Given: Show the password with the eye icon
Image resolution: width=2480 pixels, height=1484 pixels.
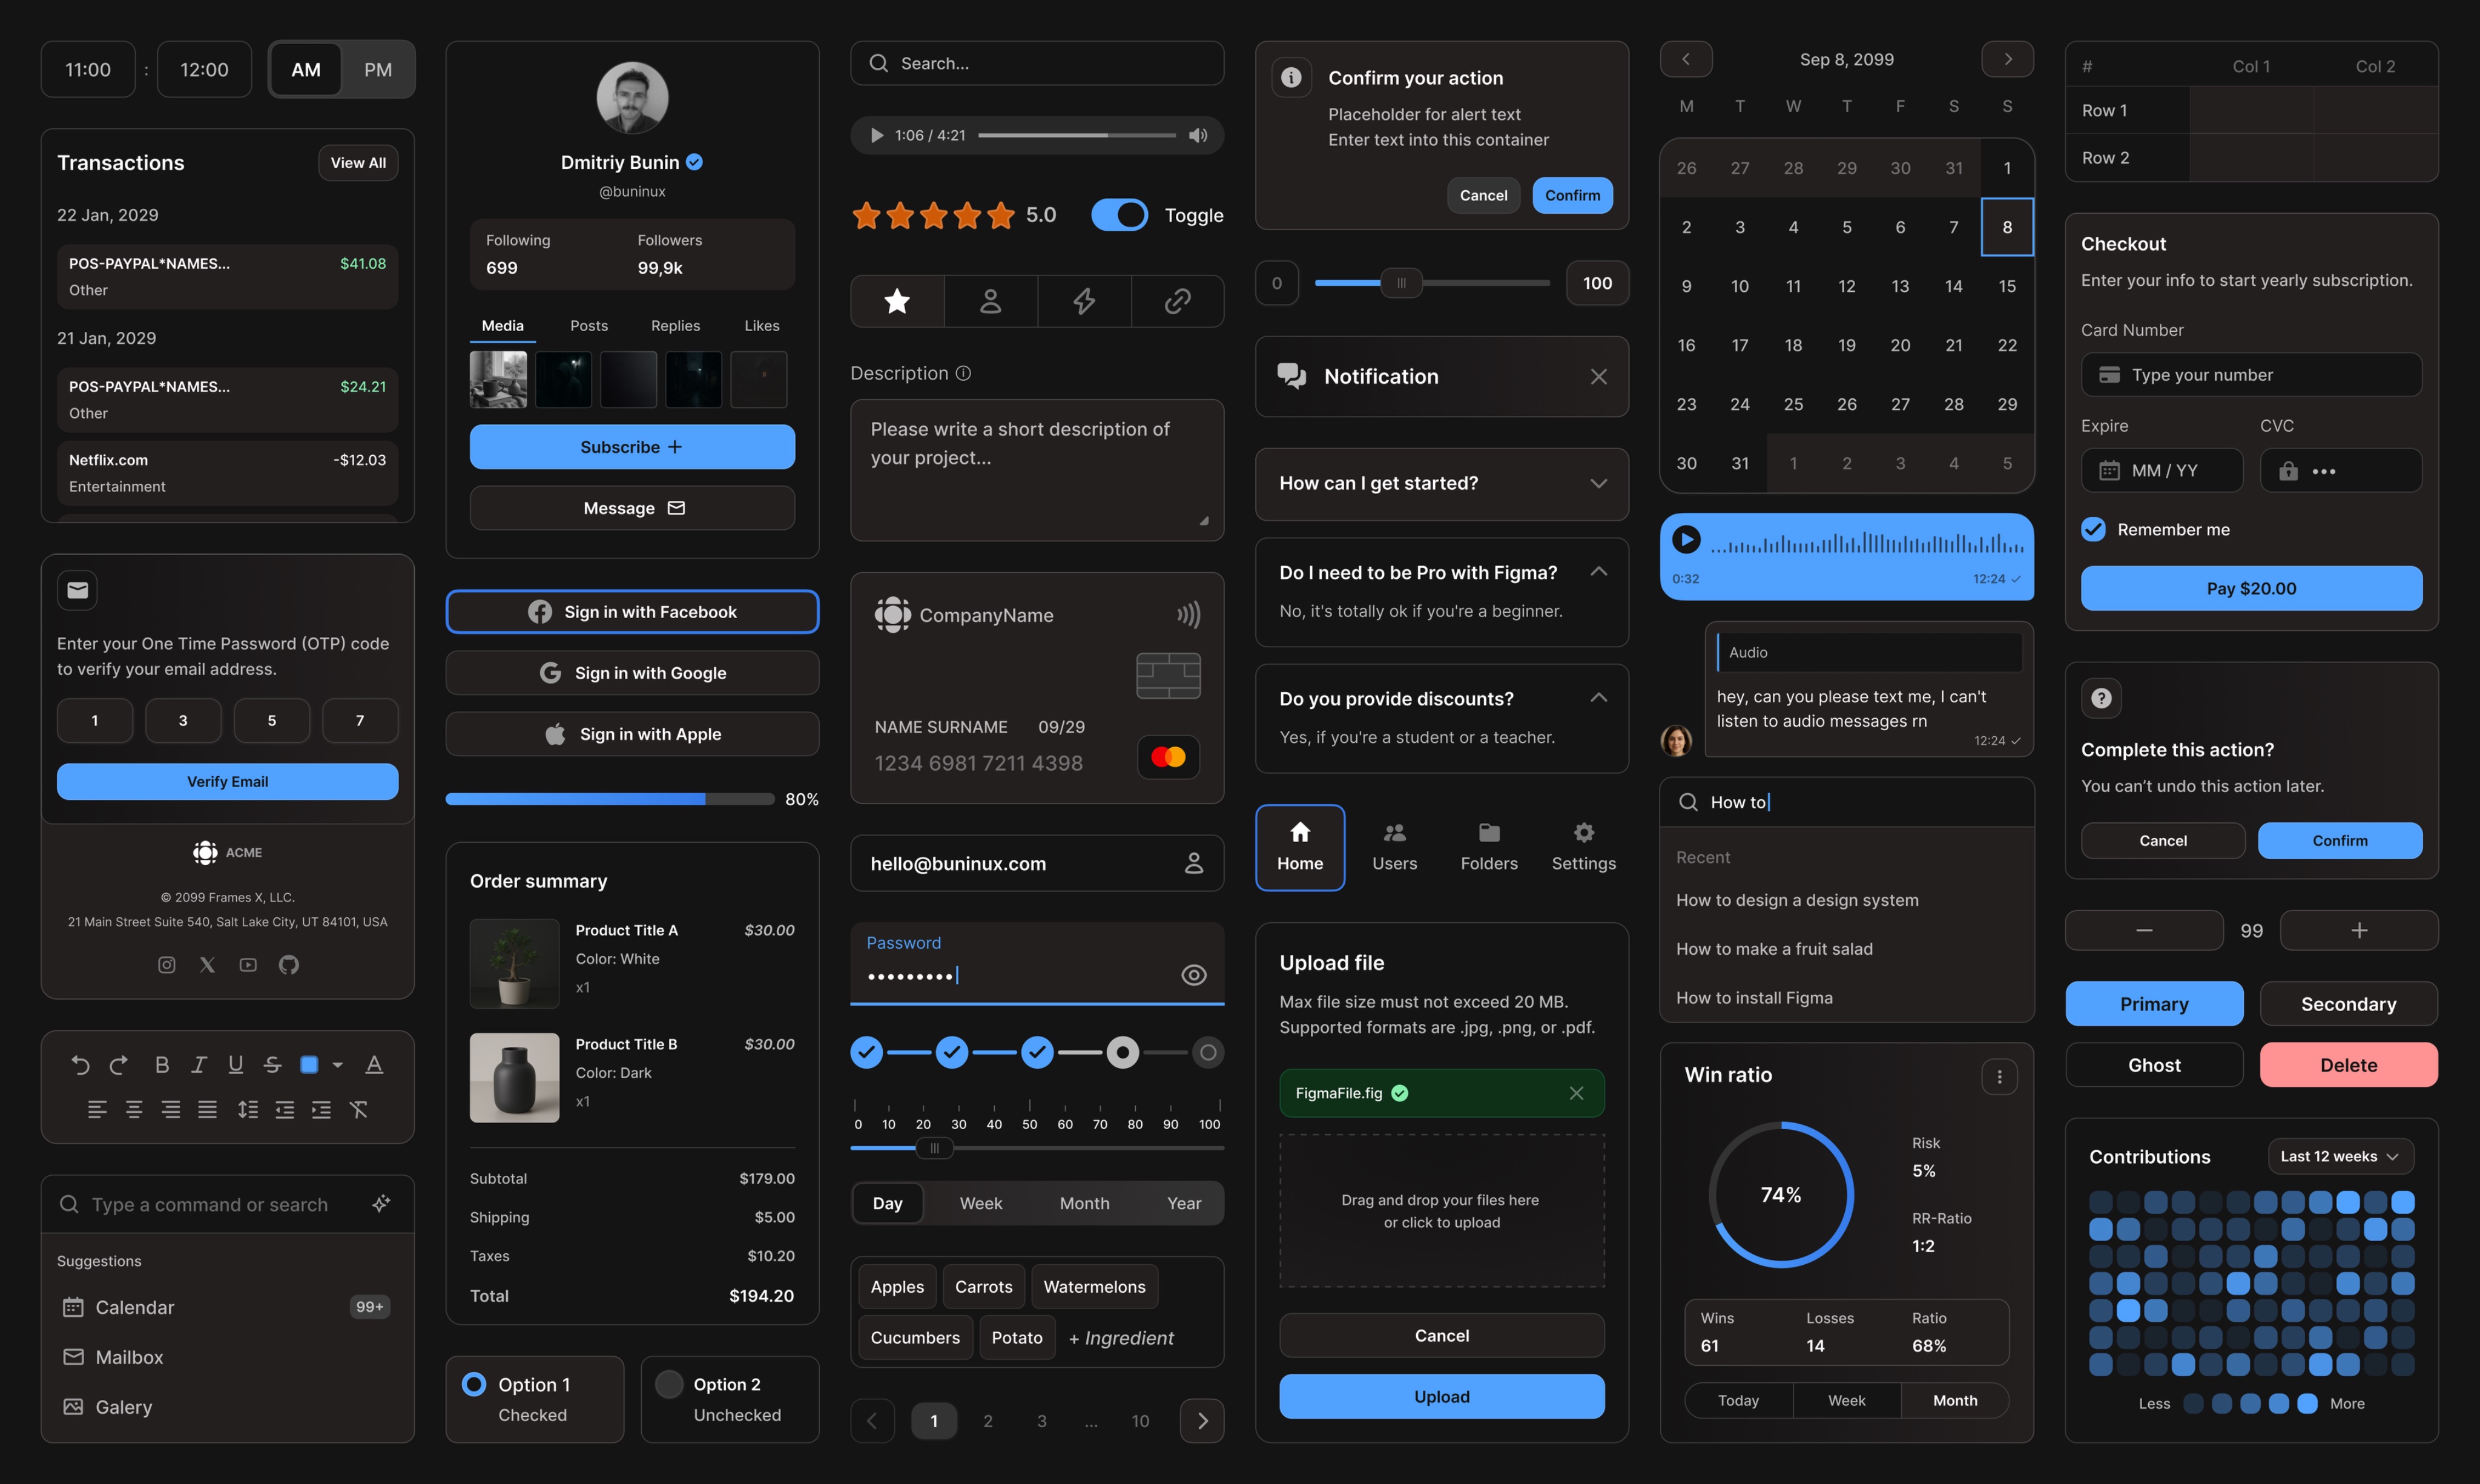Looking at the screenshot, I should point(1193,975).
